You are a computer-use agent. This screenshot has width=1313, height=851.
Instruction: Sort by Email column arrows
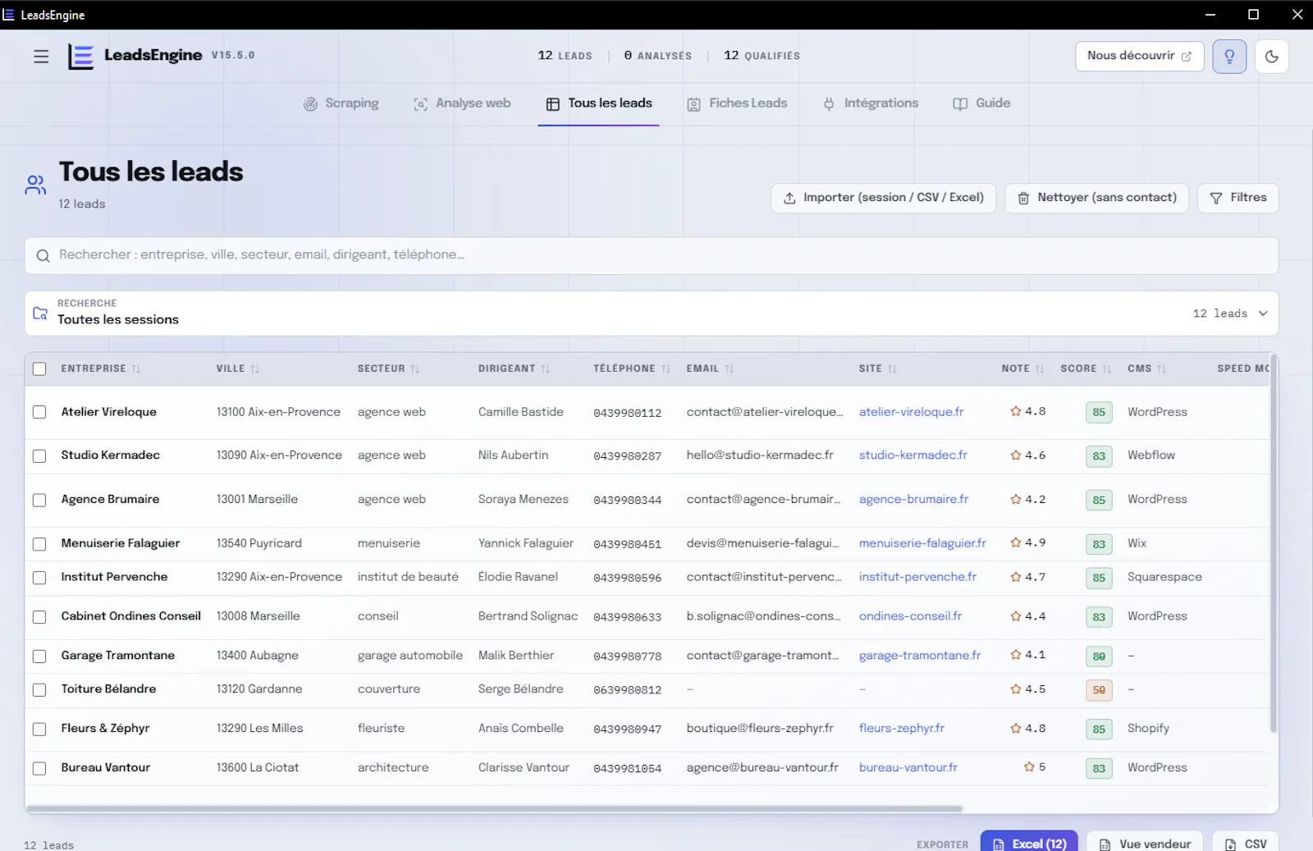pos(730,369)
